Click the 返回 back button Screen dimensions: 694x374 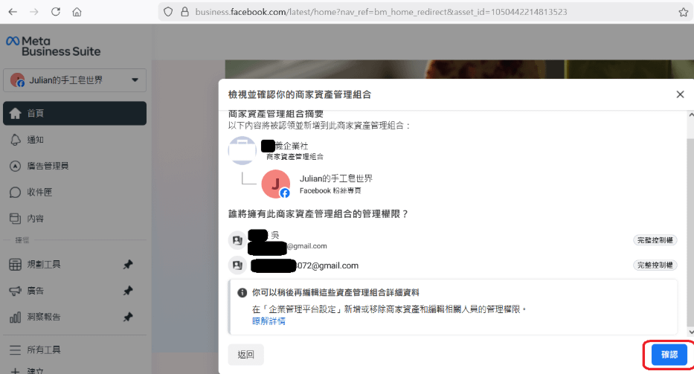[x=246, y=355]
